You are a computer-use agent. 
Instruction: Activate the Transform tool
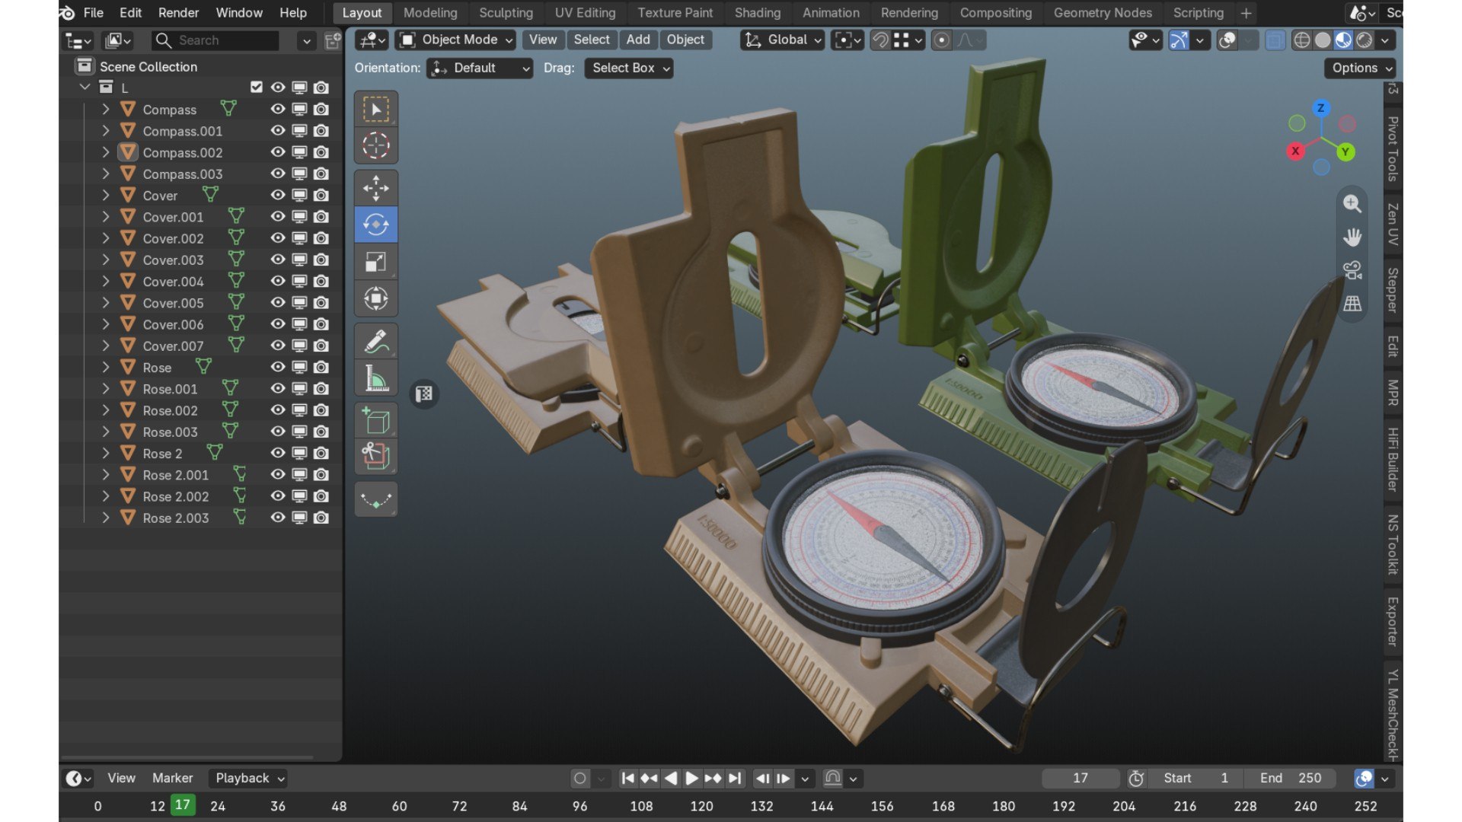click(375, 298)
